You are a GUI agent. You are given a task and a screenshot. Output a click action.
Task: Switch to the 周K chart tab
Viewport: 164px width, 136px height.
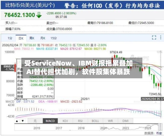click(x=32, y=38)
